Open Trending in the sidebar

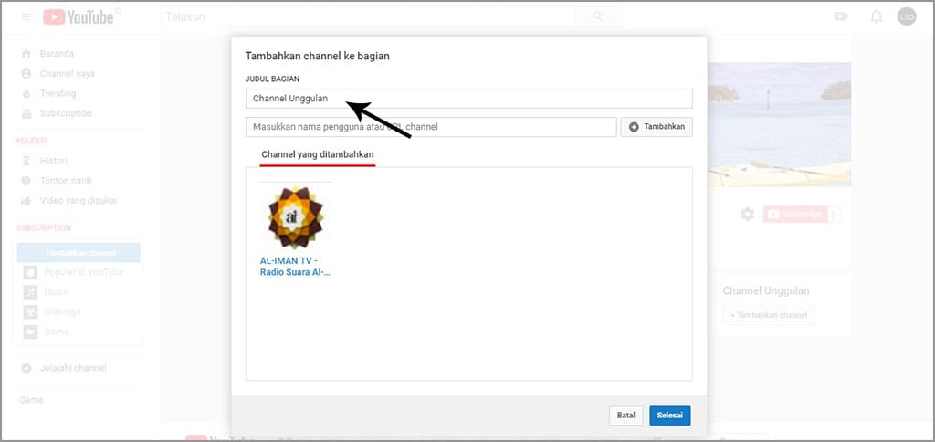[58, 94]
